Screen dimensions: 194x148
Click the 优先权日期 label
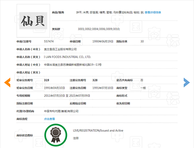point(123,104)
